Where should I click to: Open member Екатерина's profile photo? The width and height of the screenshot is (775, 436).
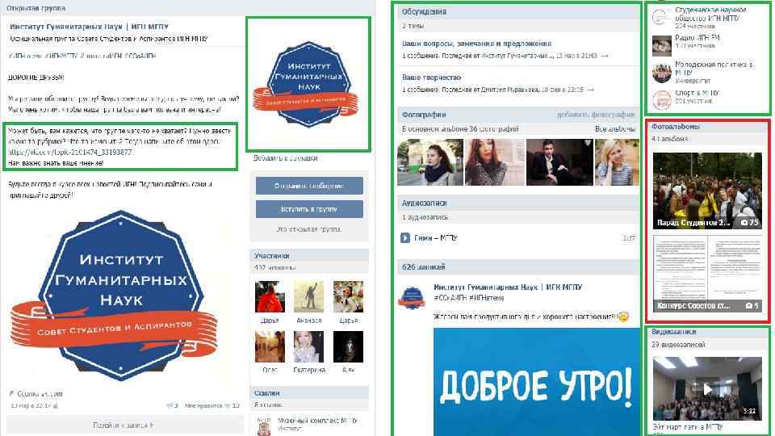[308, 347]
